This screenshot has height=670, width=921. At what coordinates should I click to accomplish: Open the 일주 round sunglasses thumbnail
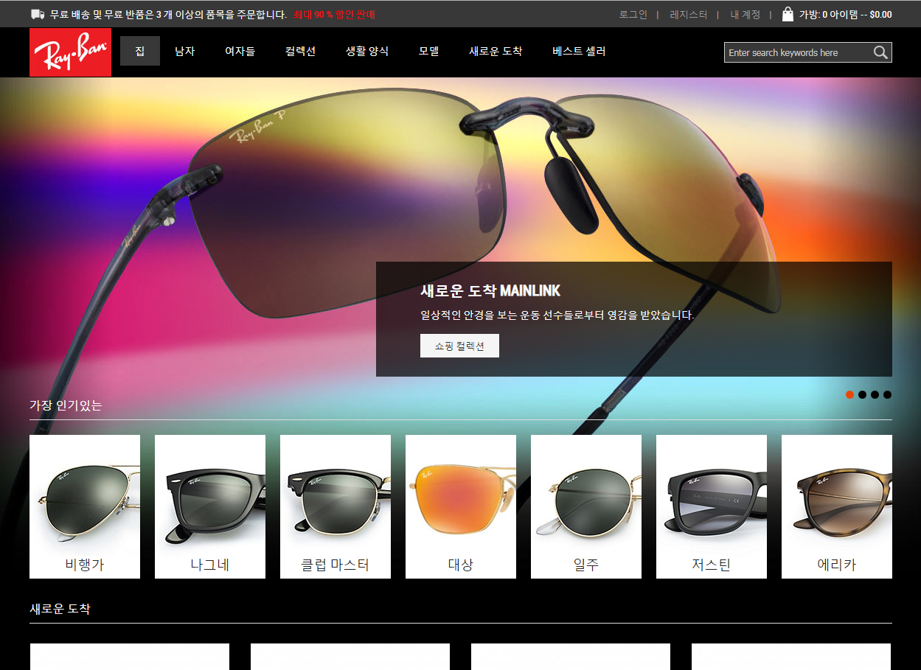click(586, 506)
